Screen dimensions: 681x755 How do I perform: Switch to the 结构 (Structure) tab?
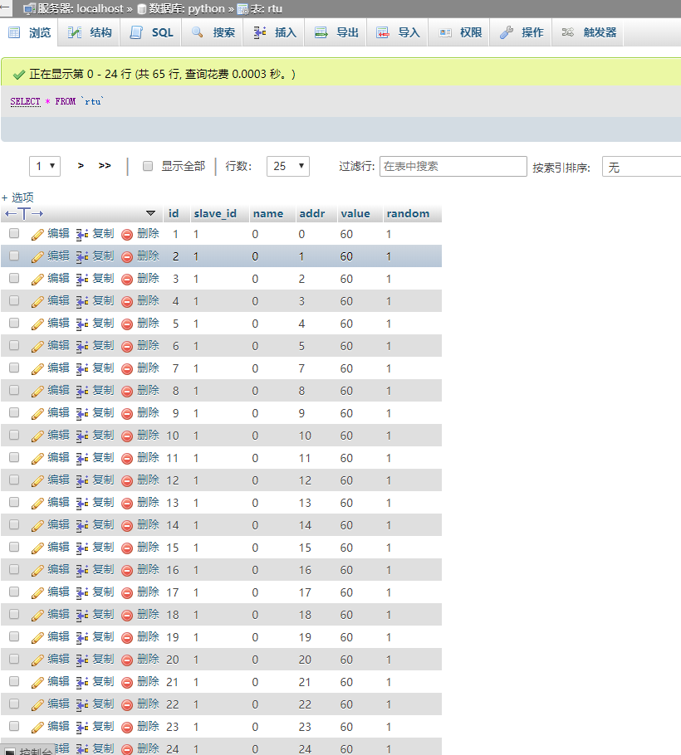click(x=89, y=32)
